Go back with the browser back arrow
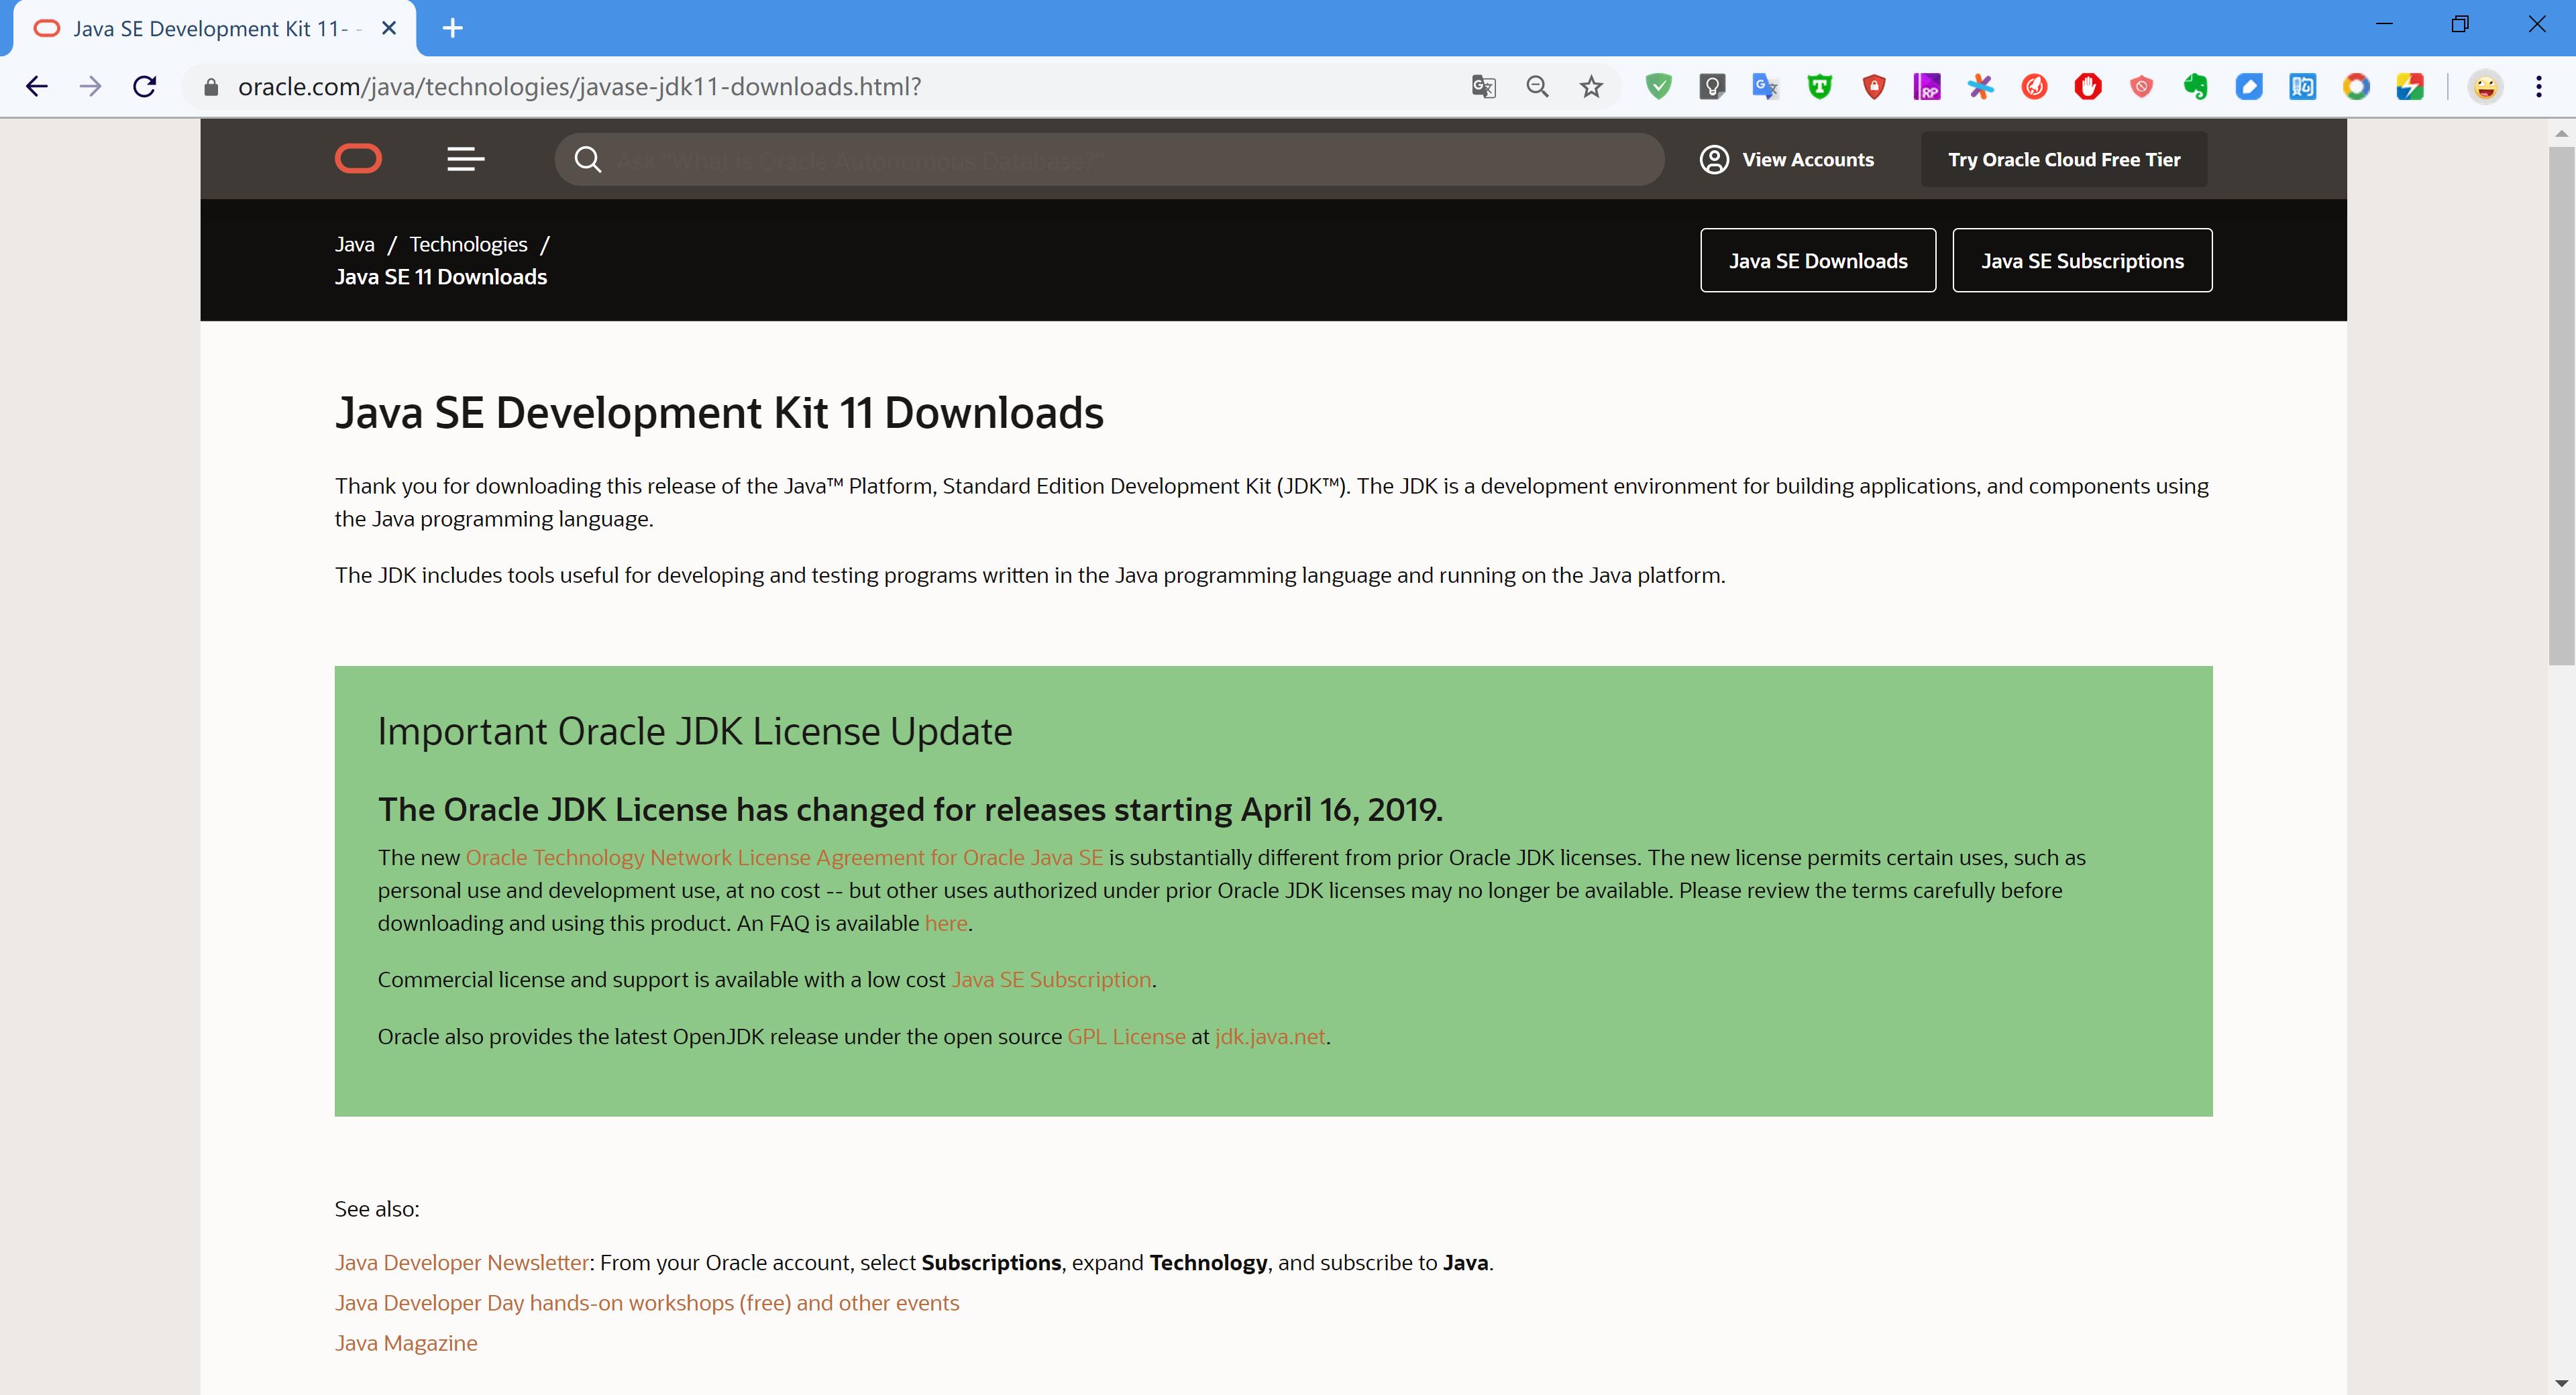This screenshot has width=2576, height=1395. [37, 87]
